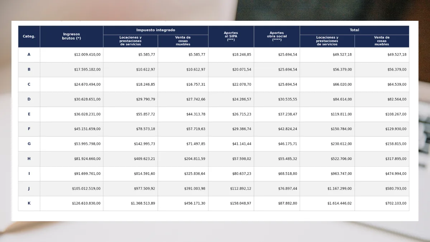Select the Aportes obra social header
Viewport: 430px width, 242px height.
point(277,37)
